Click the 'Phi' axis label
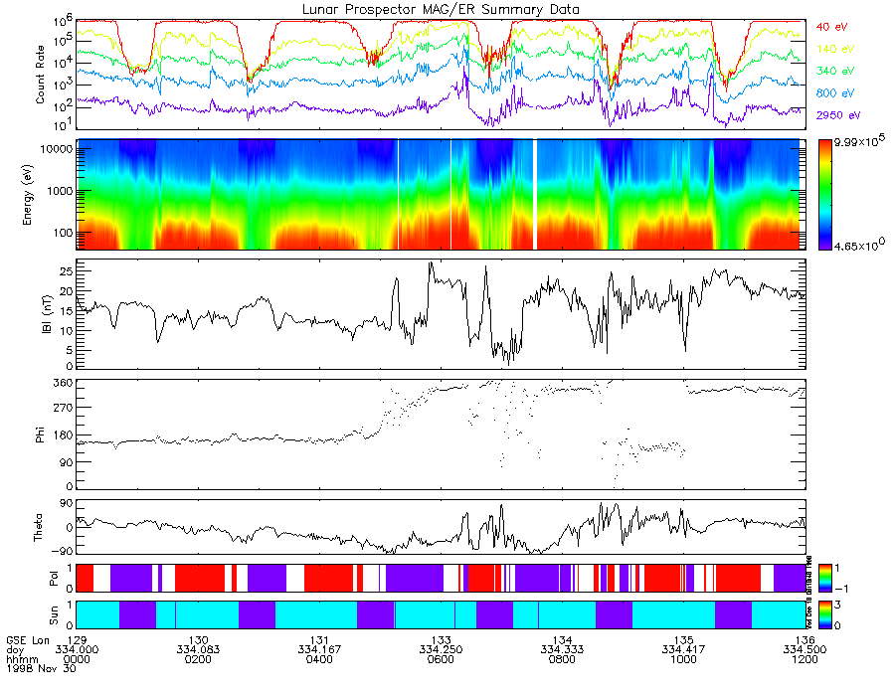 pos(40,435)
